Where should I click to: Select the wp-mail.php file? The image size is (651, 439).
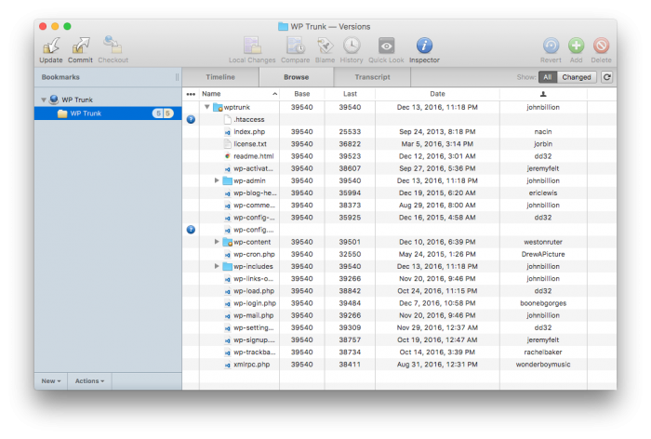click(253, 315)
